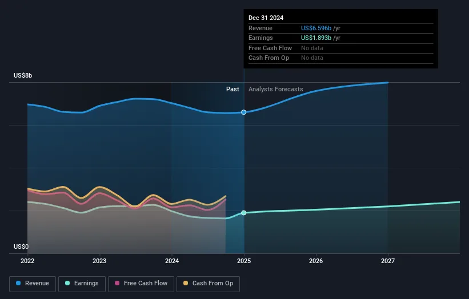Image resolution: width=469 pixels, height=299 pixels.
Task: Toggle the Free Cash Flow legend button
Action: (x=141, y=284)
